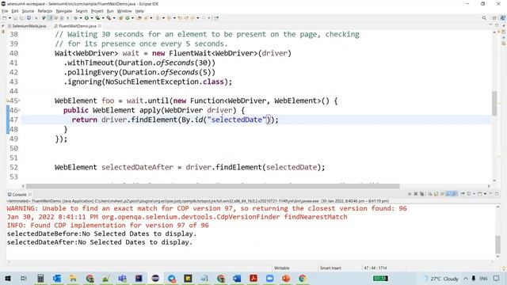The height and width of the screenshot is (285, 507).
Task: Click the editor vertical scrollbar thumb
Action: [494, 104]
